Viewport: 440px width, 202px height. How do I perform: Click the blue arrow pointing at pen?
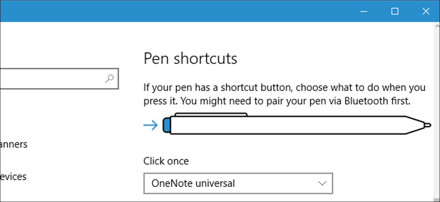coord(150,125)
